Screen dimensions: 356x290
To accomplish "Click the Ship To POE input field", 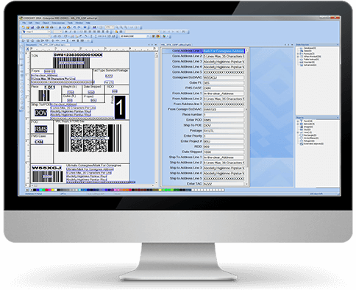I will tap(224, 125).
